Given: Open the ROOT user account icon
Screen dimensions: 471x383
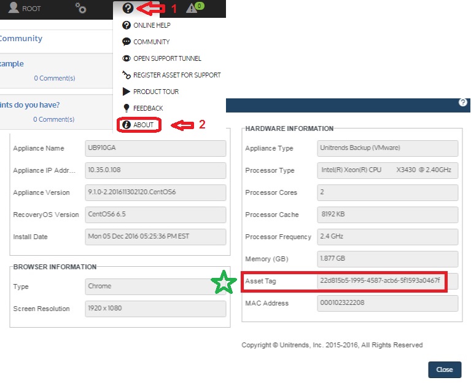Looking at the screenshot, I should 14,7.
